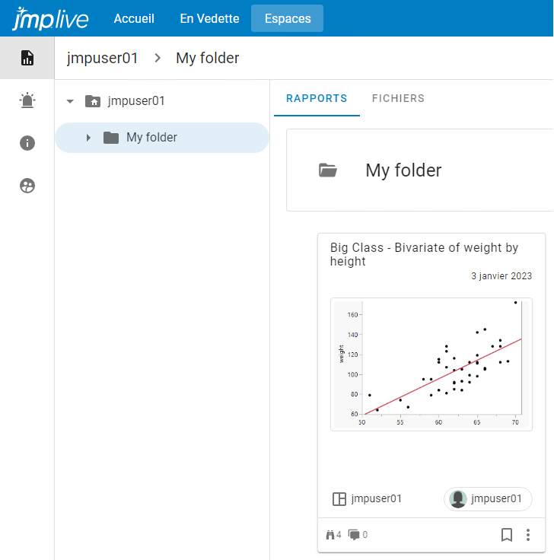This screenshot has height=560, width=554.
Task: Click the JMP Live logo
Action: coord(50,18)
